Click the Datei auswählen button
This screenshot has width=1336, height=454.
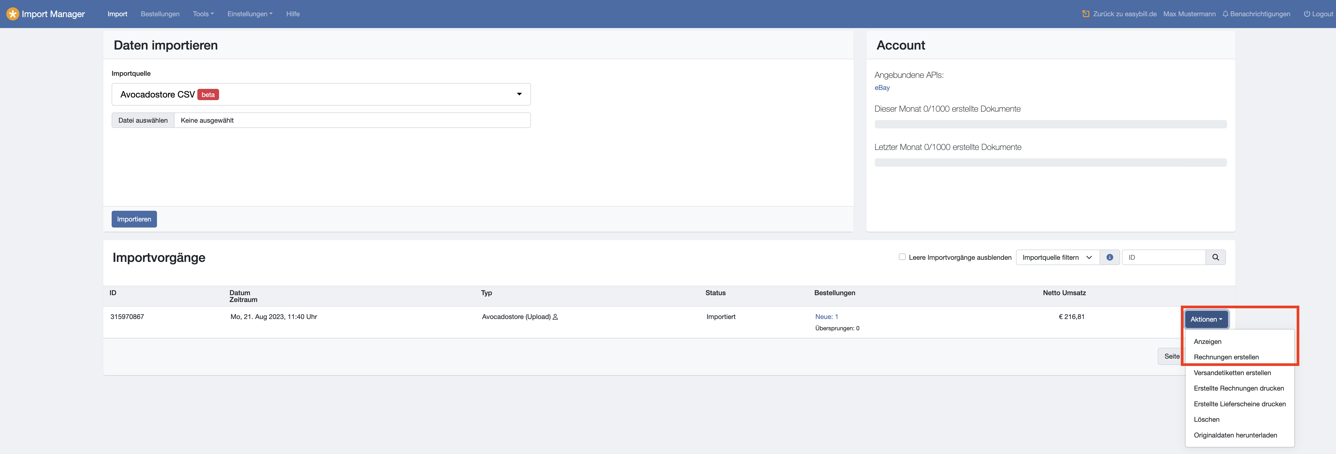point(143,120)
